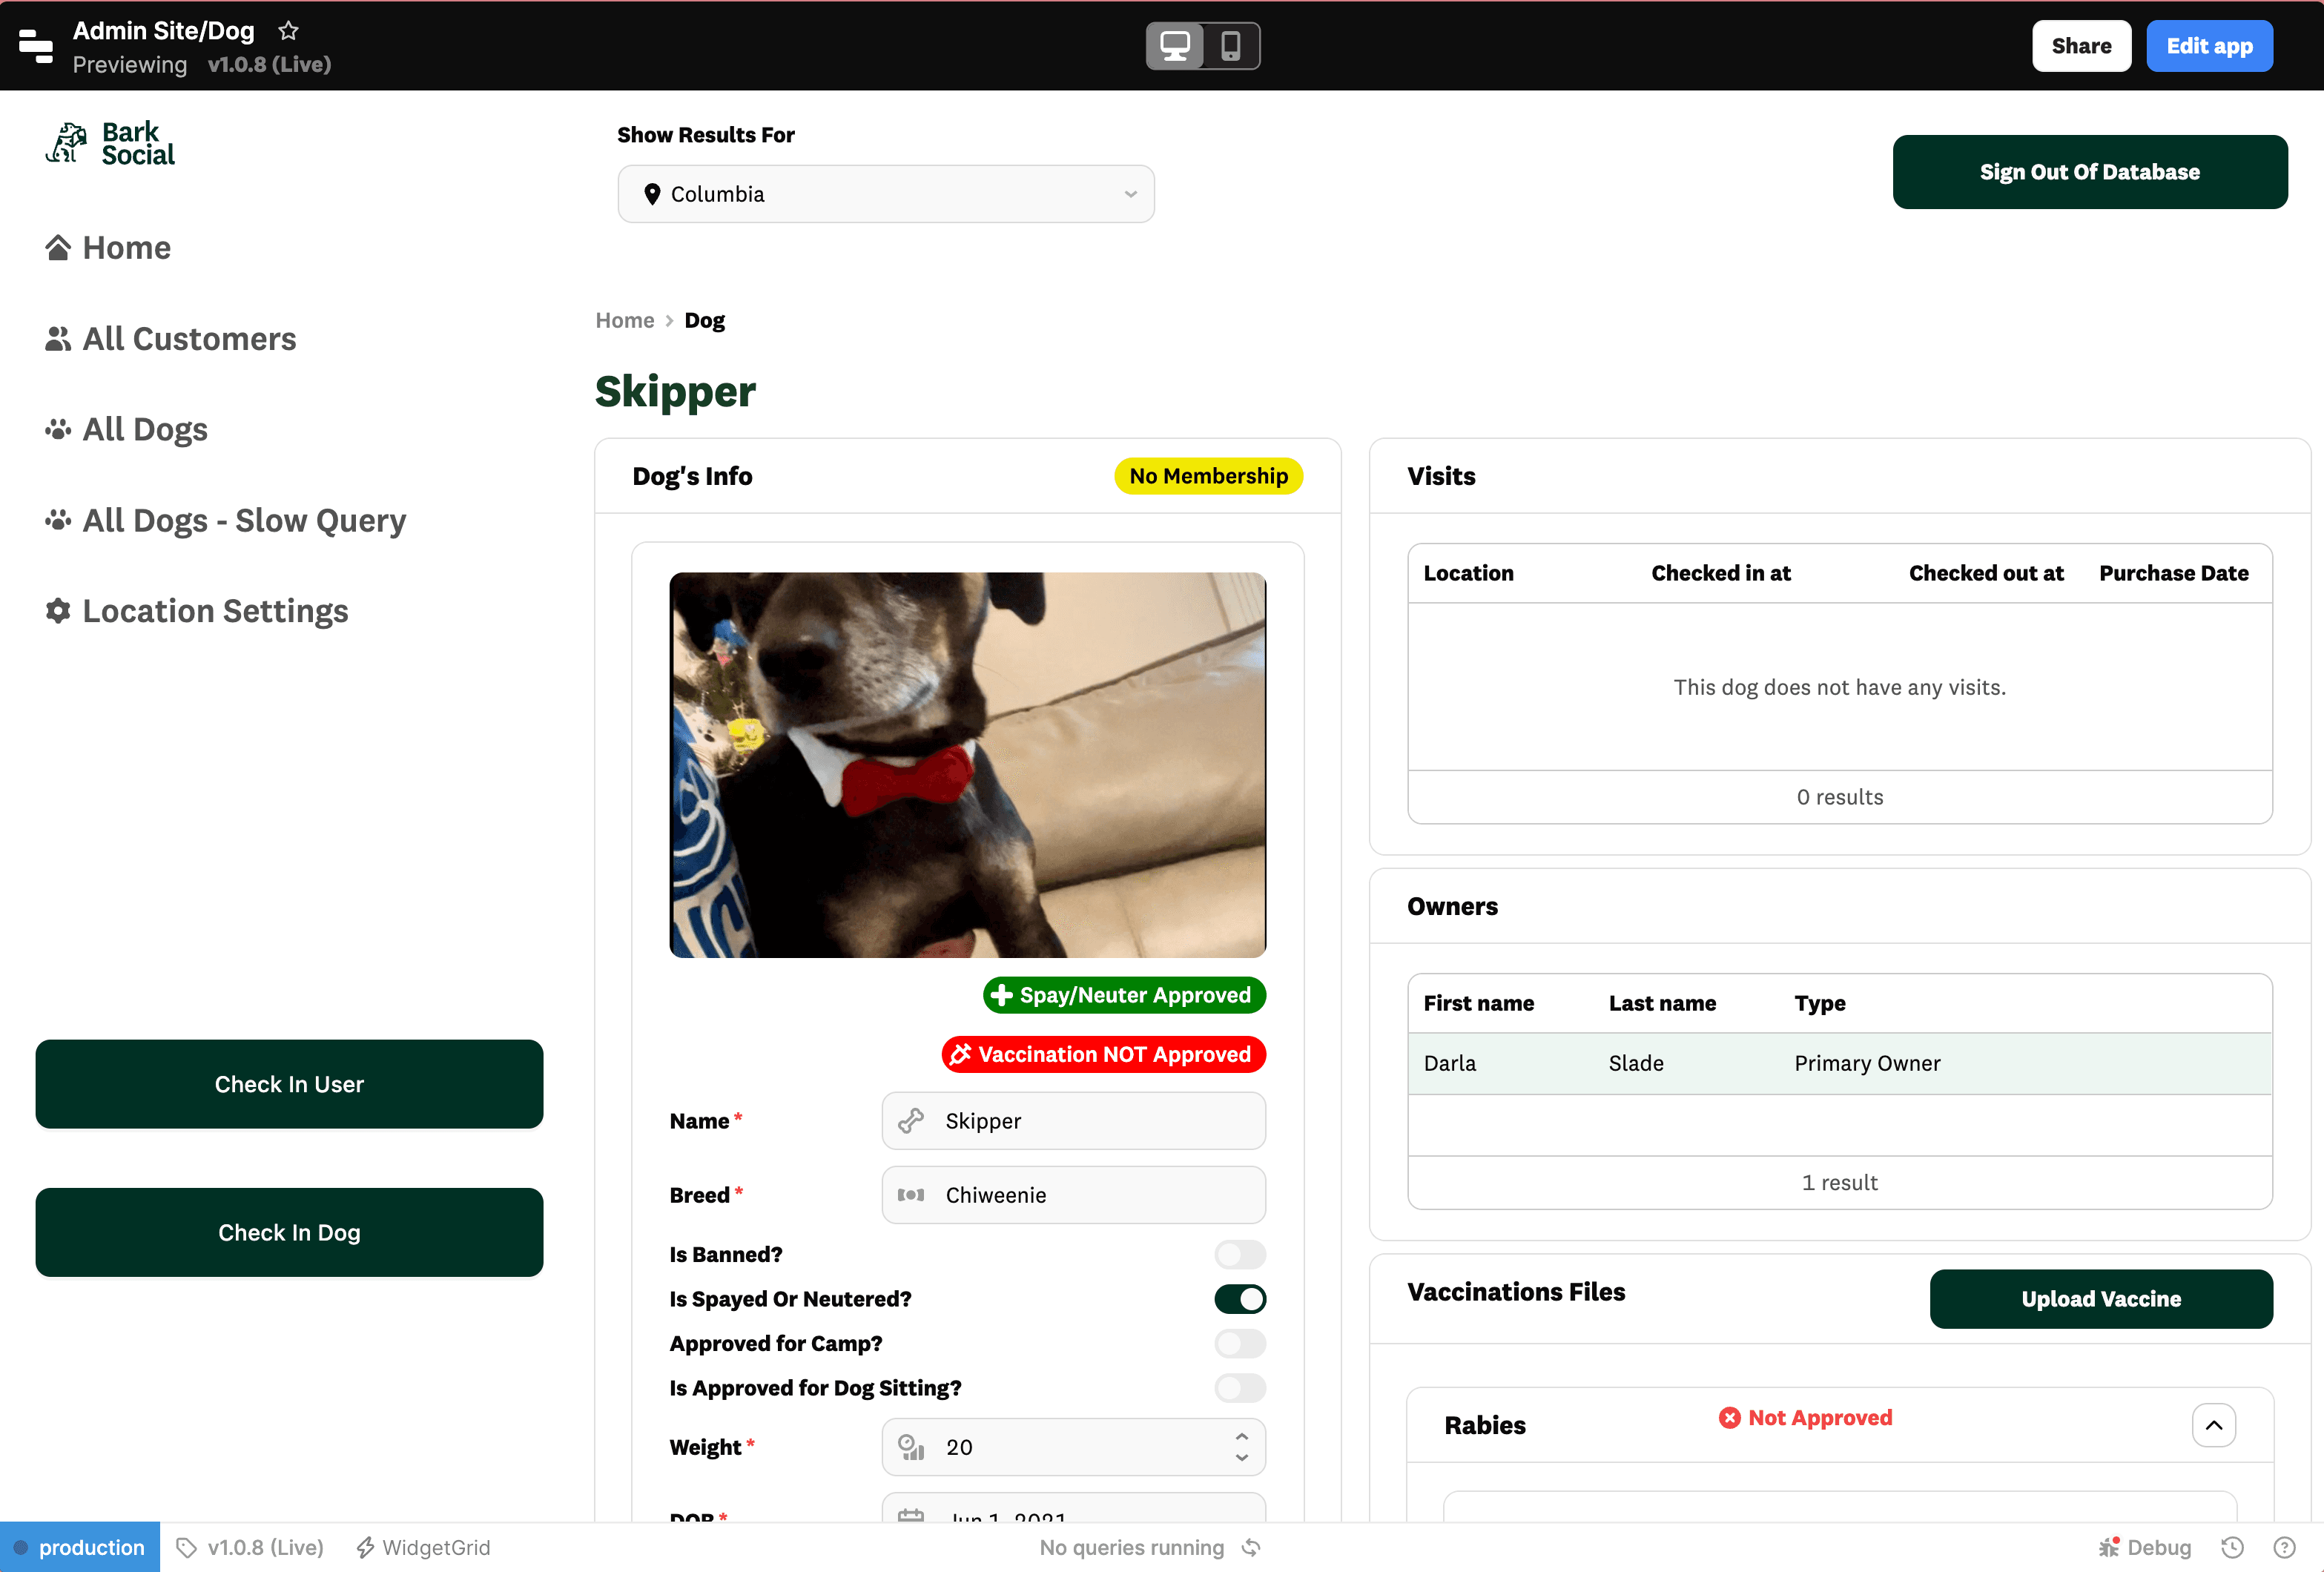Click the First name column header in Owners
Image resolution: width=2324 pixels, height=1572 pixels.
1479,1003
